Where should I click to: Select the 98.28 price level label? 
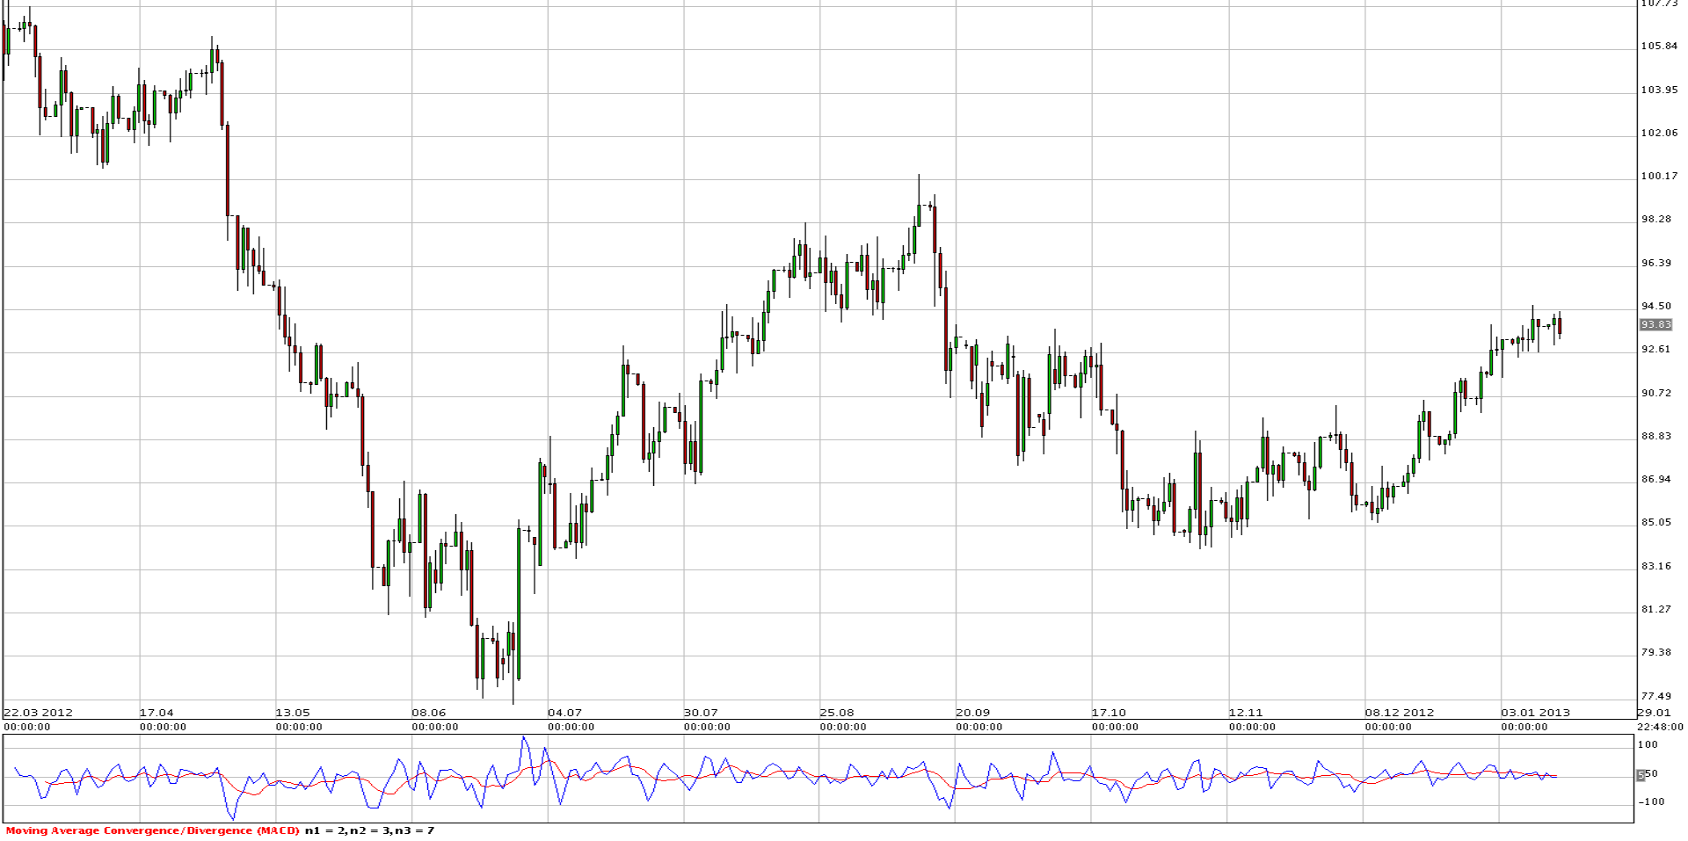tap(1656, 219)
